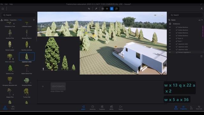Activate the material picker eyedropper tool

click(96, 9)
